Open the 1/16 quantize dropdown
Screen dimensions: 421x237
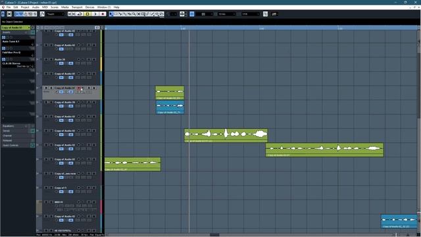[251, 14]
